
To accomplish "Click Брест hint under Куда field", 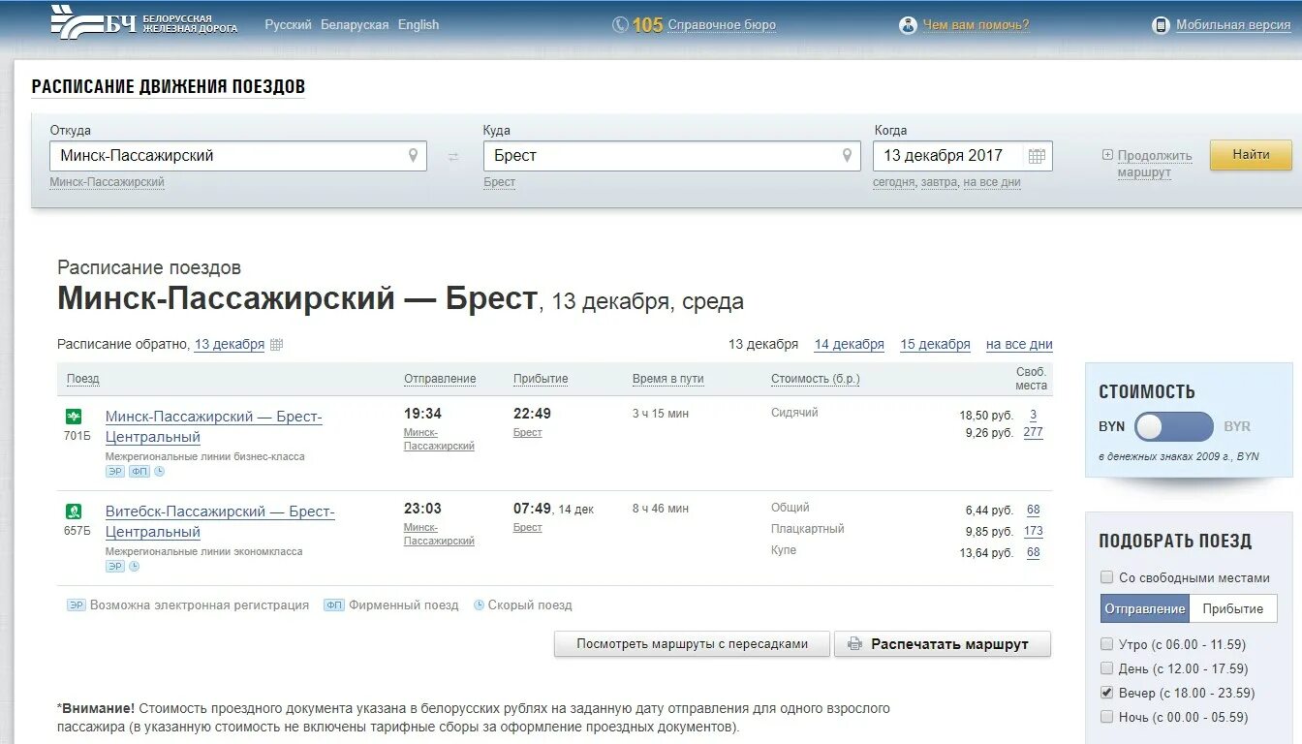I will pyautogui.click(x=500, y=182).
